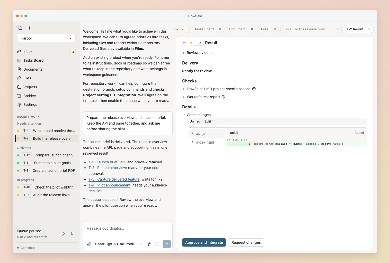Open recent task T-9 Audit the release links
Viewport: 390px width, 263px height.
(46, 195)
